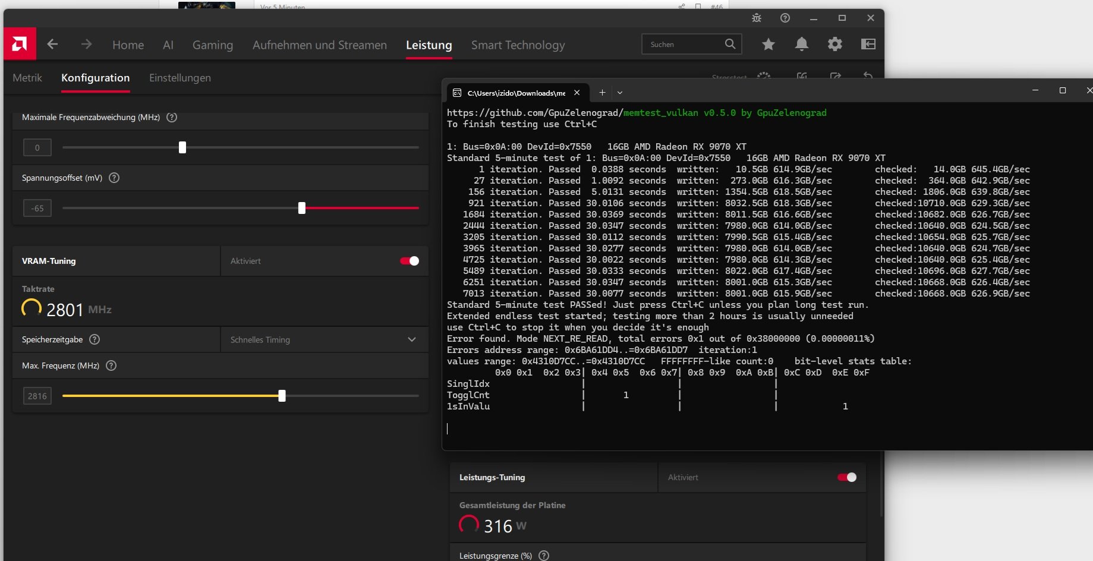Image resolution: width=1093 pixels, height=561 pixels.
Task: Maximize the terminal window
Action: coord(1063,90)
